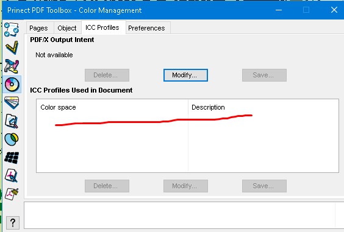Screen dimensions: 344x232
Task: Select the overlapping circles trapping icon
Action: pos(12,139)
